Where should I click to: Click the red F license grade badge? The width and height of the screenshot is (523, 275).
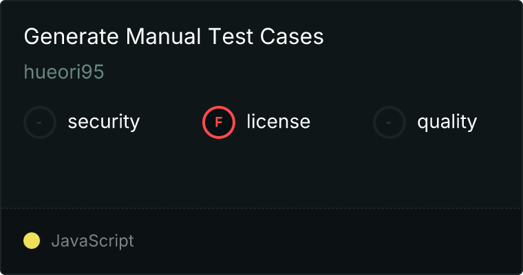[219, 122]
